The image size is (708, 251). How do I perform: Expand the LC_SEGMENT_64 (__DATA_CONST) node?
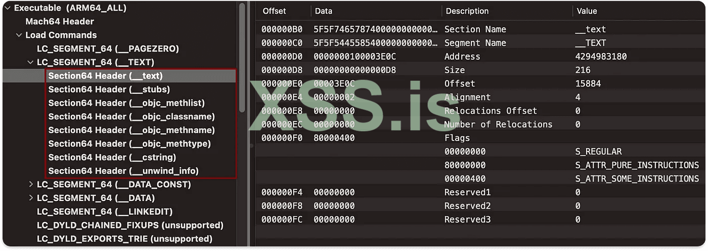(31, 185)
